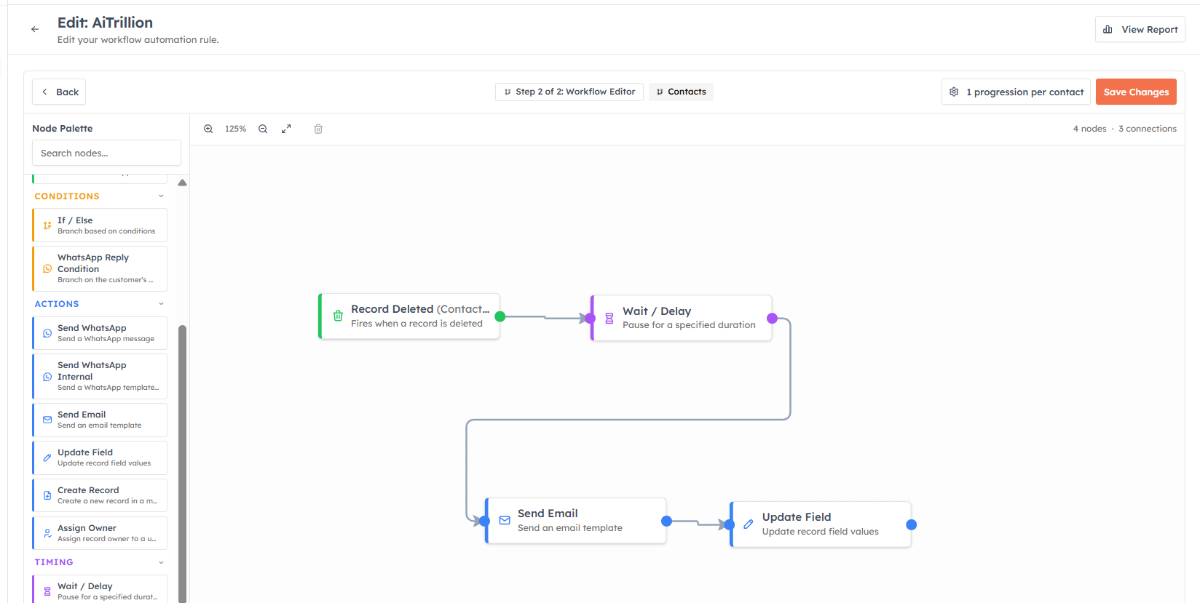The height and width of the screenshot is (603, 1200).
Task: Click the back arrow beside Edit: AiTrillion
Action: pyautogui.click(x=35, y=29)
